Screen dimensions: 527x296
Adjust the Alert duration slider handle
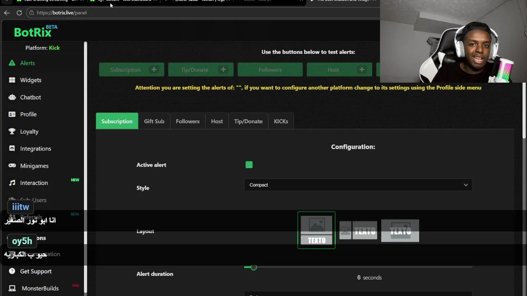click(254, 267)
